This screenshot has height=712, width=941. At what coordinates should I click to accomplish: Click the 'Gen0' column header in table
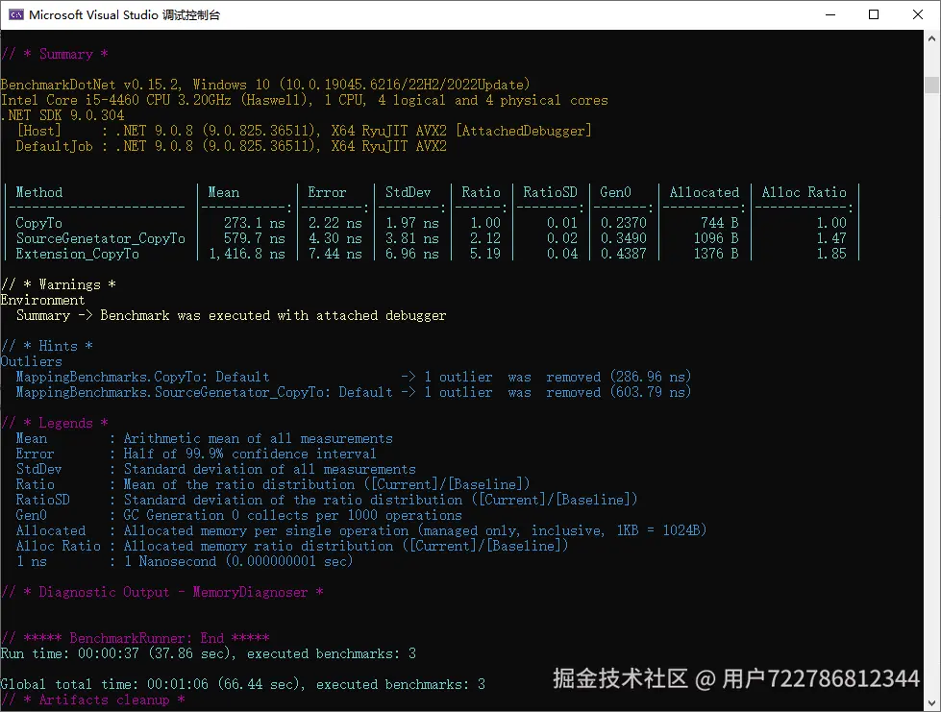[616, 192]
